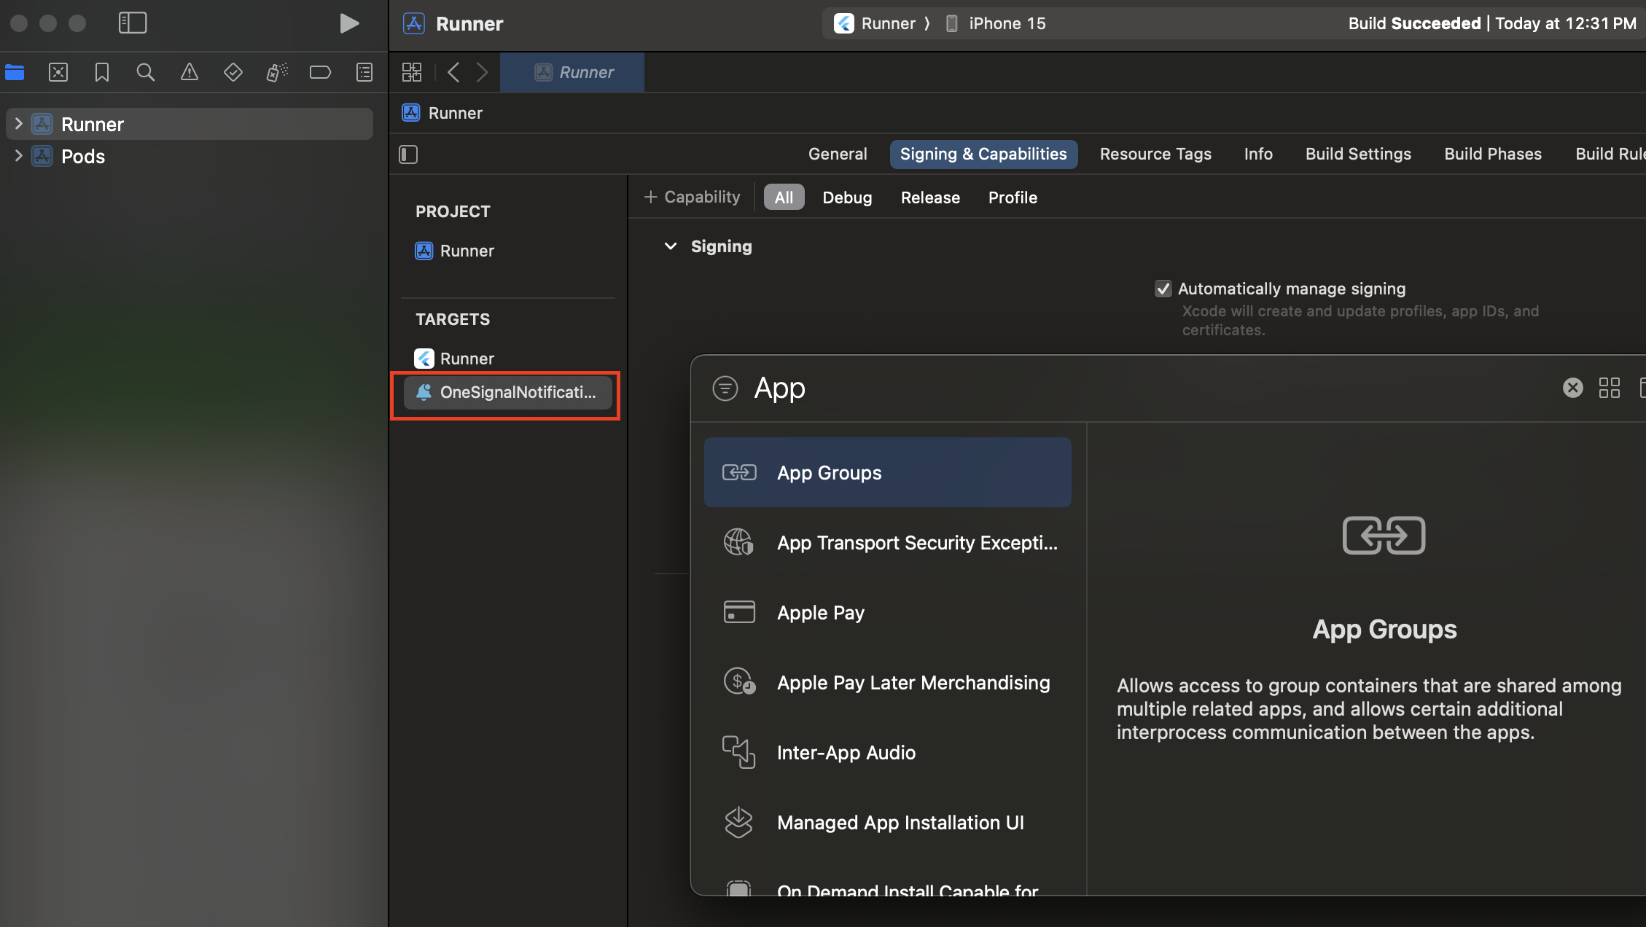The width and height of the screenshot is (1646, 927).
Task: Open the Breakpoint navigator icon
Action: tap(321, 72)
